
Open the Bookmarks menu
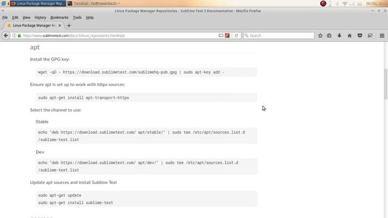[x=59, y=18]
